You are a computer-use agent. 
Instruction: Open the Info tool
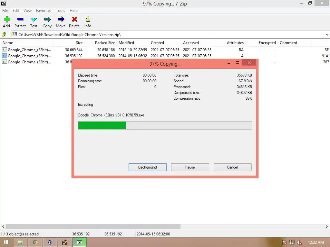(x=88, y=22)
